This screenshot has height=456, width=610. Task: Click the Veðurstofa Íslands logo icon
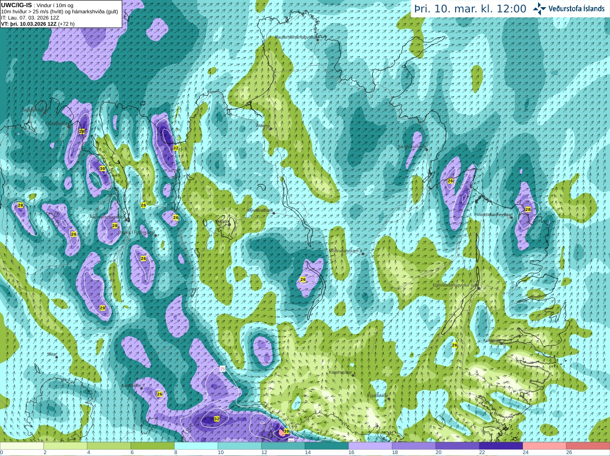pyautogui.click(x=539, y=9)
